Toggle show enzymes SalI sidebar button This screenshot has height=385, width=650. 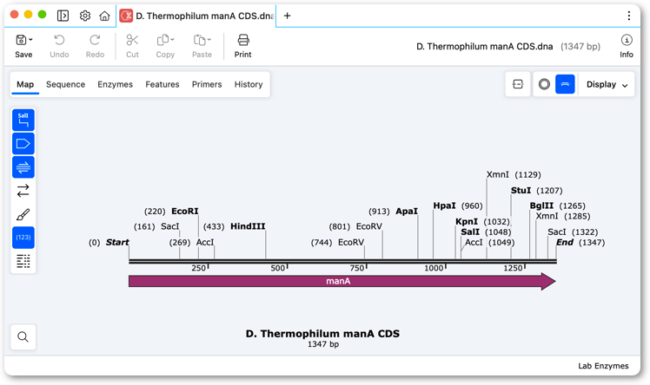23,120
